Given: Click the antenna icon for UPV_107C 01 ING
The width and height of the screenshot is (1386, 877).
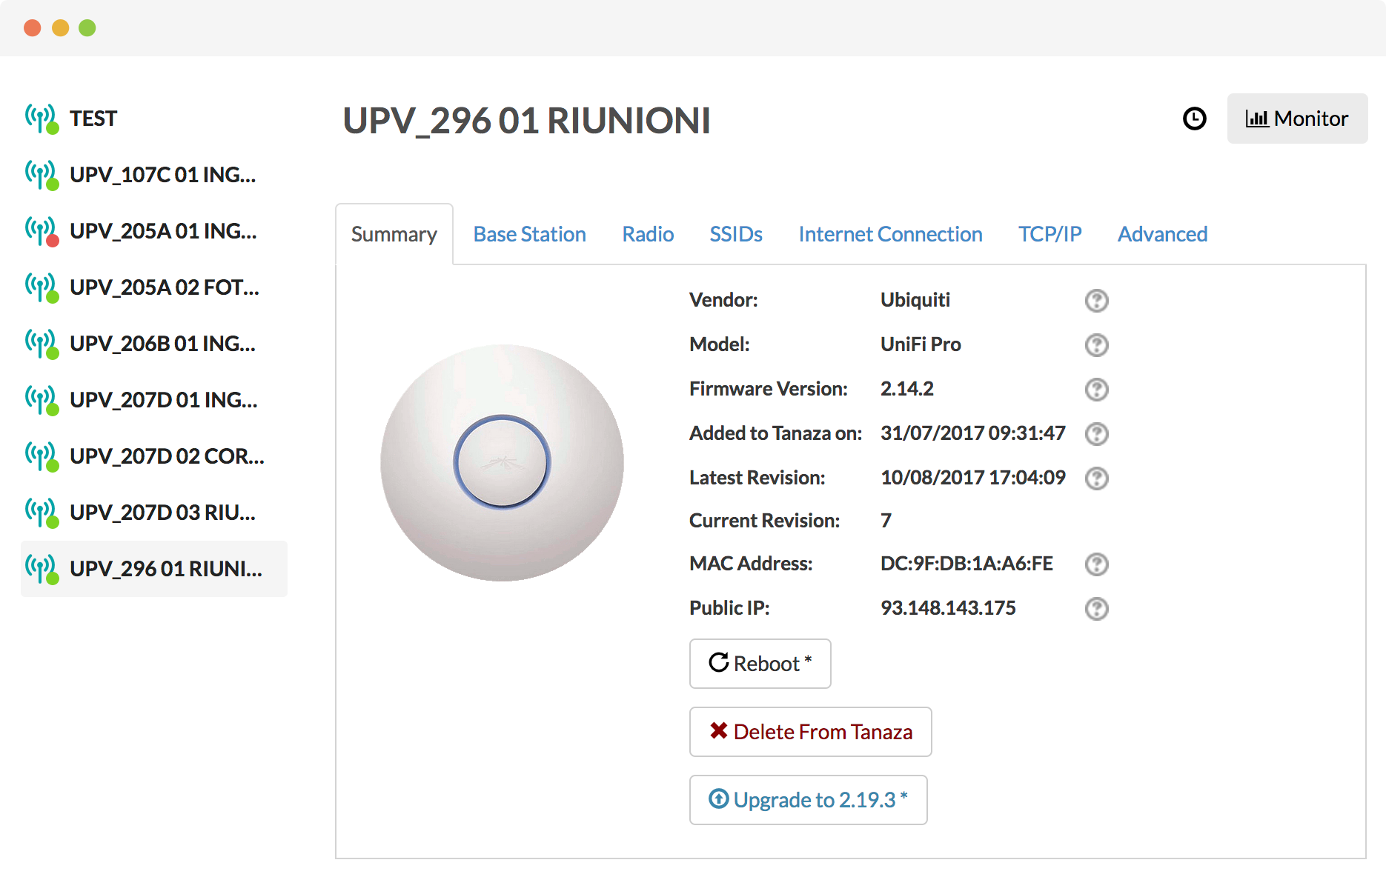Looking at the screenshot, I should [x=42, y=175].
